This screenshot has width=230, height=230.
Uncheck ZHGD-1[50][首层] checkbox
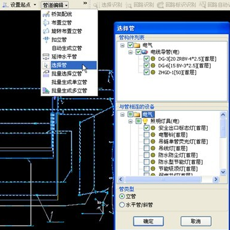tap(146, 72)
